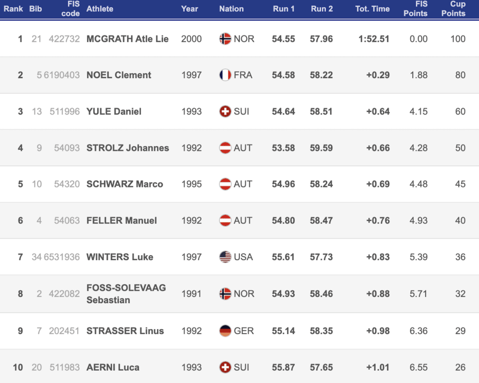Viewport: 479px width, 383px height.
Task: Click the German flag beside Strasser
Action: point(225,331)
